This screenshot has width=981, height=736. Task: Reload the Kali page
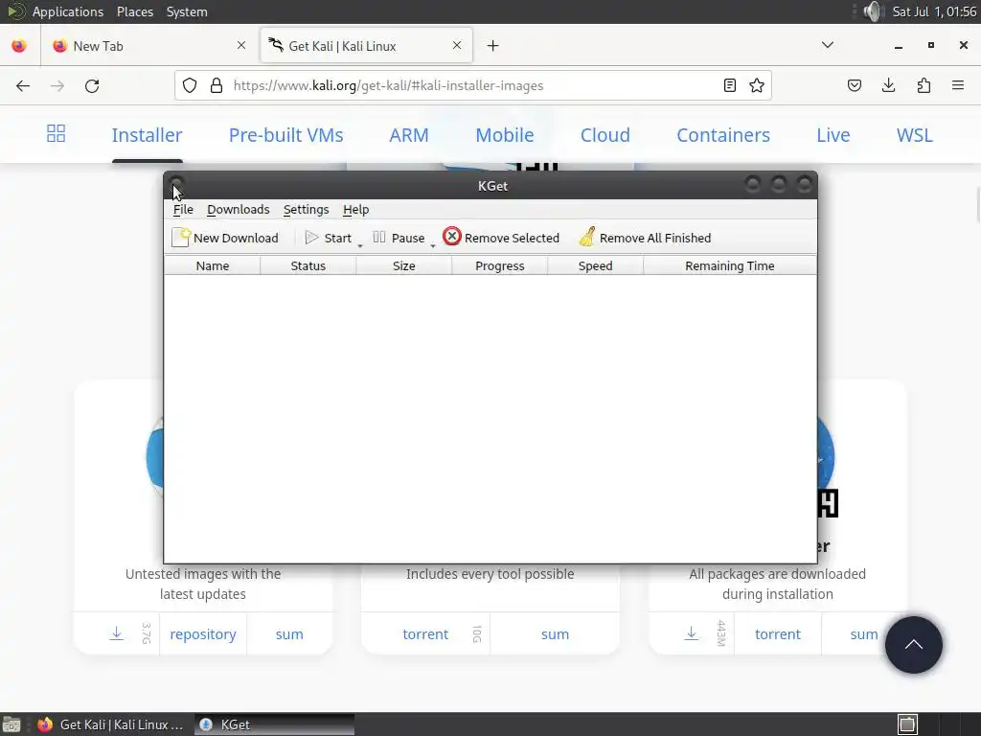[92, 85]
